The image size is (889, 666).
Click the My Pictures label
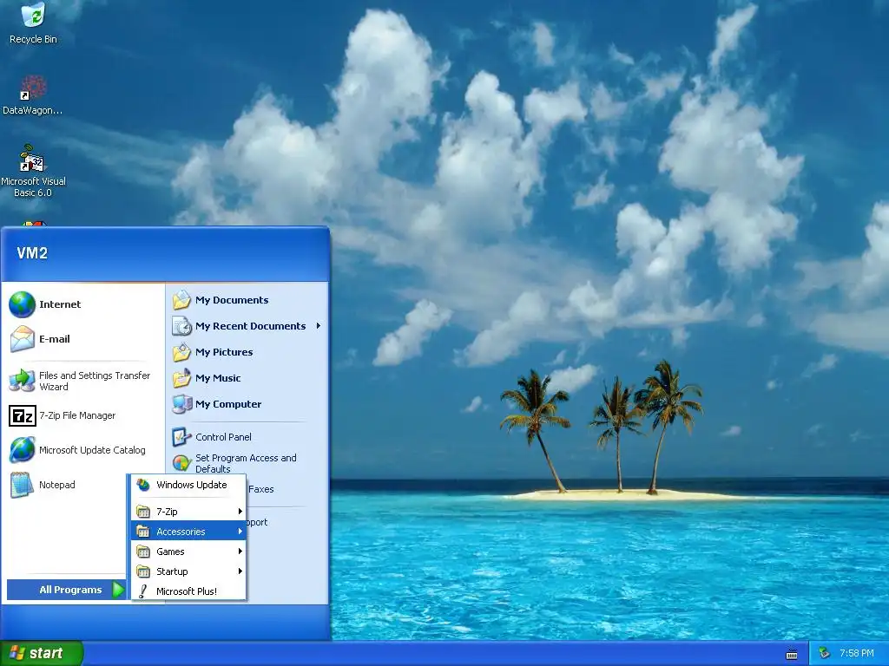[224, 352]
